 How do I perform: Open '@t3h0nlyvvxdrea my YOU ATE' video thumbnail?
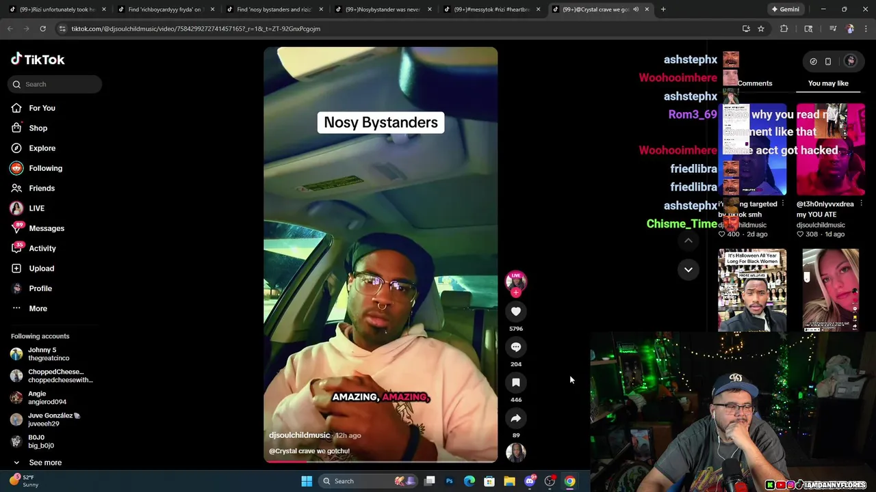(830, 149)
